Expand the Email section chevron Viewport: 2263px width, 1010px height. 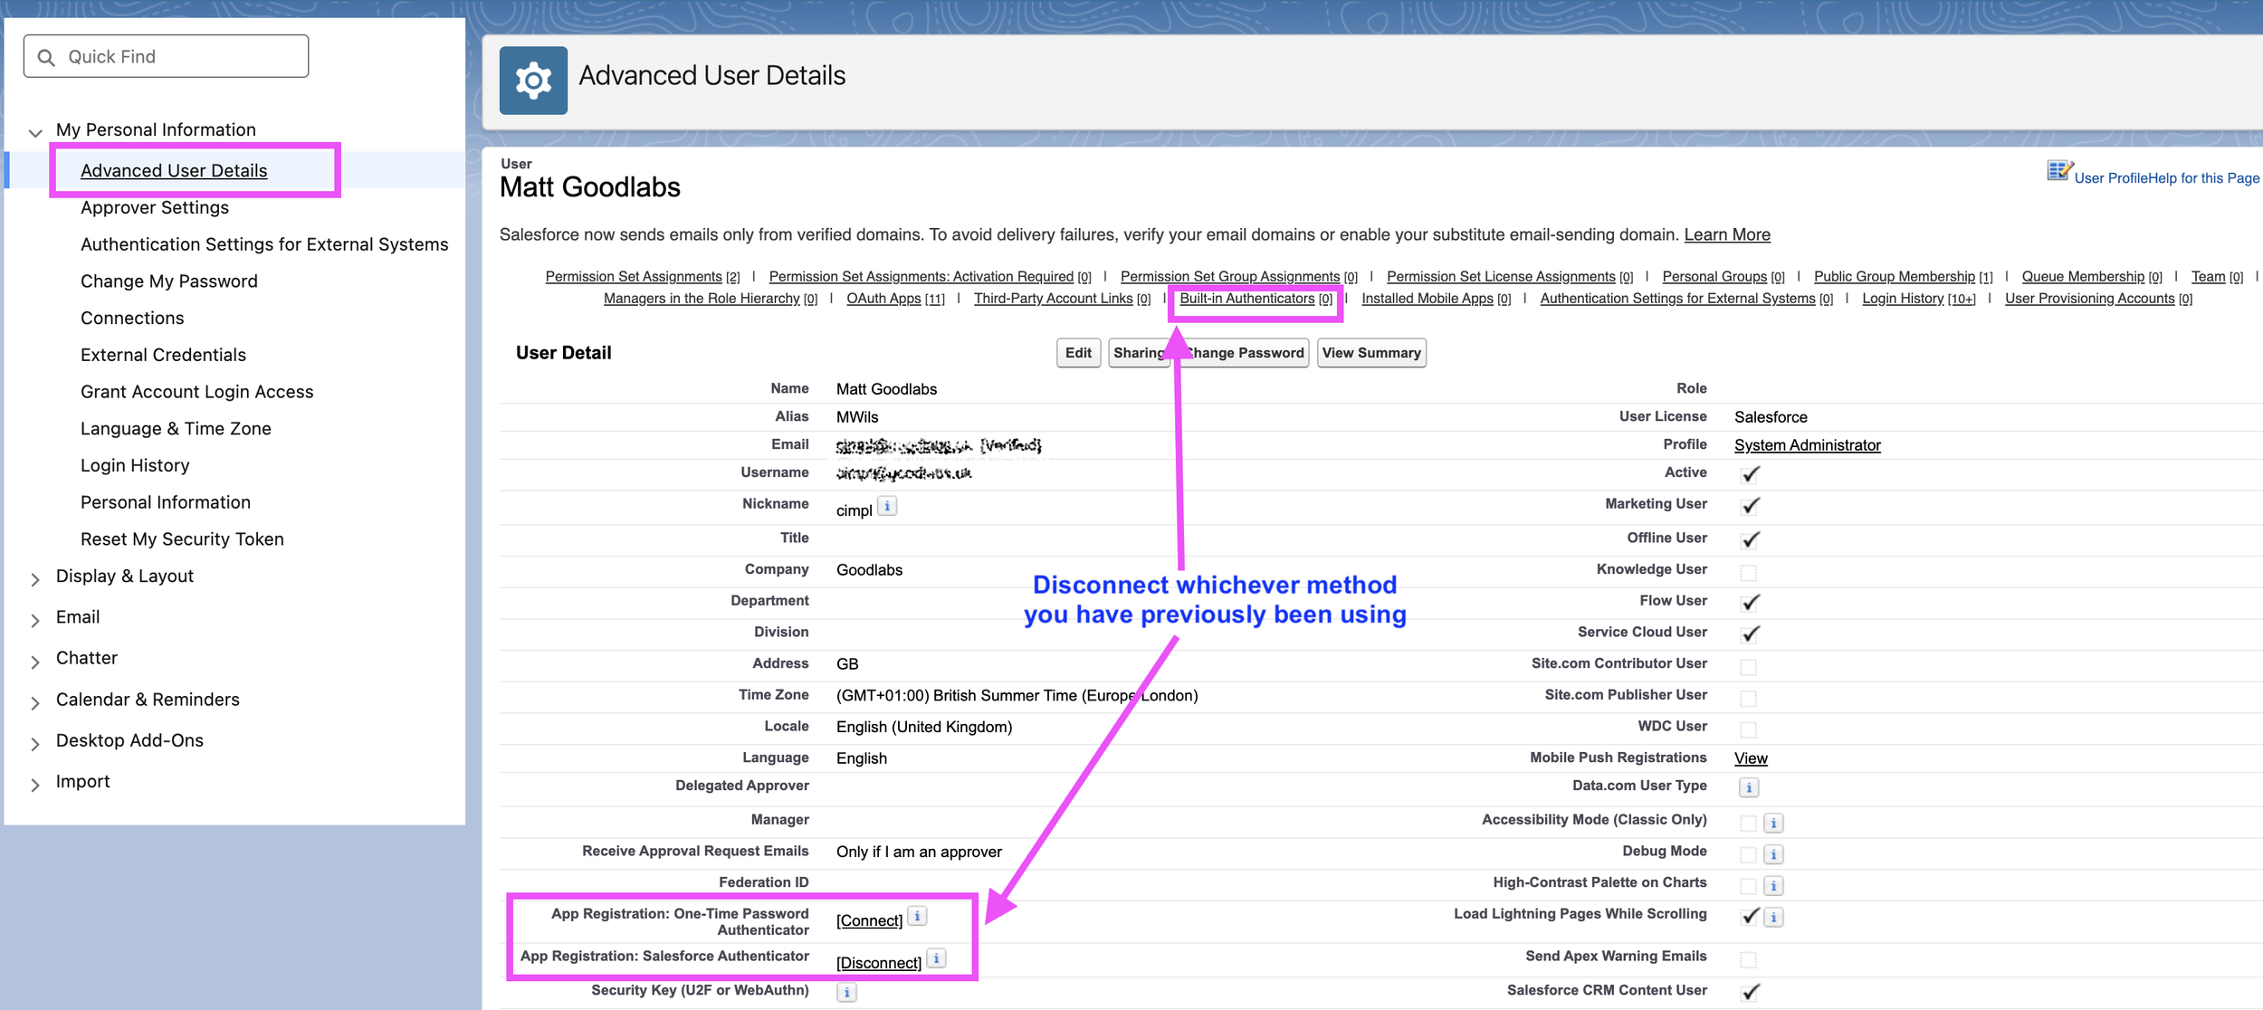pos(35,620)
